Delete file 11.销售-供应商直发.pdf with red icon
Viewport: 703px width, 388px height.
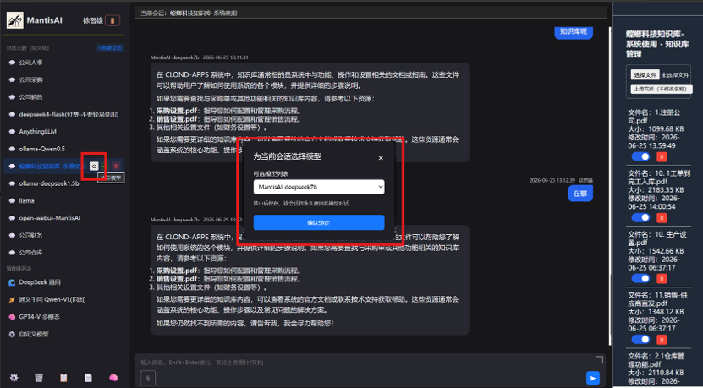tap(662, 340)
